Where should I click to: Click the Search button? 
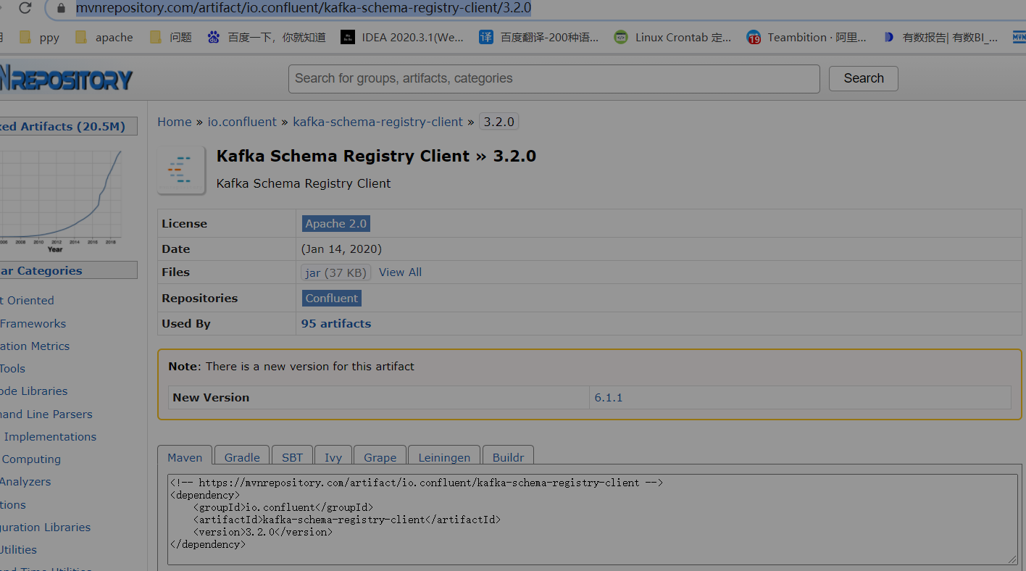(x=863, y=78)
